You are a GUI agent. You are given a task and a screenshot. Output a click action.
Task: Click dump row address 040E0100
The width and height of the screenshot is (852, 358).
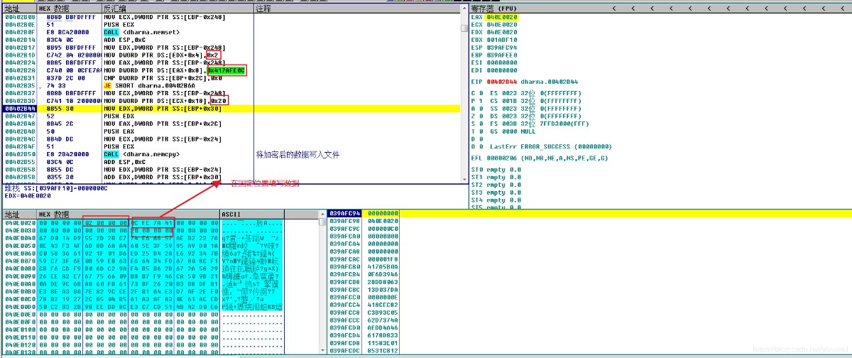point(19,330)
